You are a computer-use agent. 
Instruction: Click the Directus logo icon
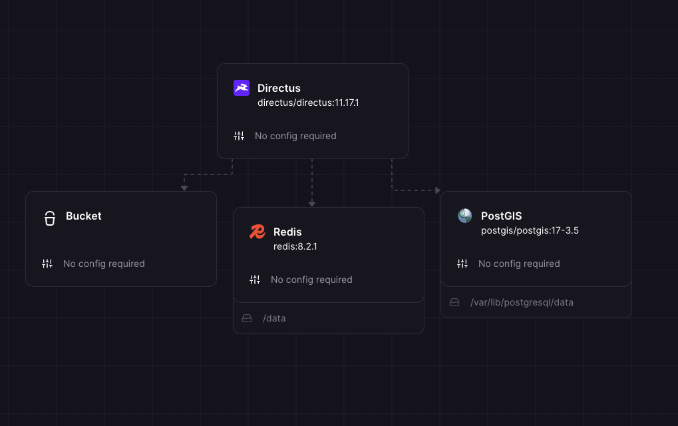241,87
